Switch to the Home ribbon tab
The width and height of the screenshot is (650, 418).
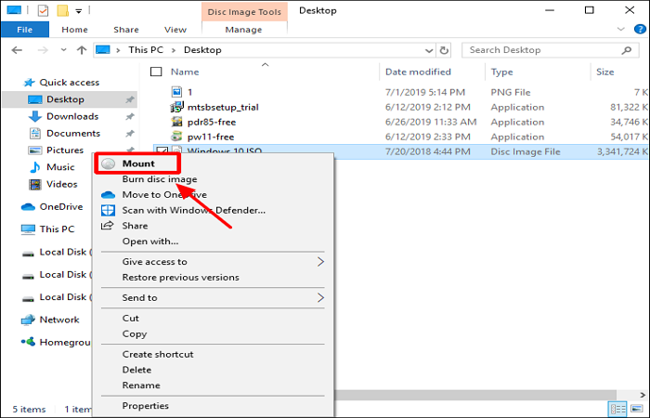pyautogui.click(x=74, y=30)
